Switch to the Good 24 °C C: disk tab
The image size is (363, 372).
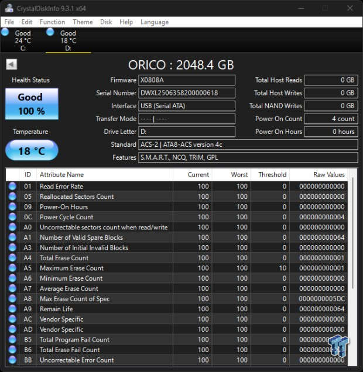click(x=23, y=40)
